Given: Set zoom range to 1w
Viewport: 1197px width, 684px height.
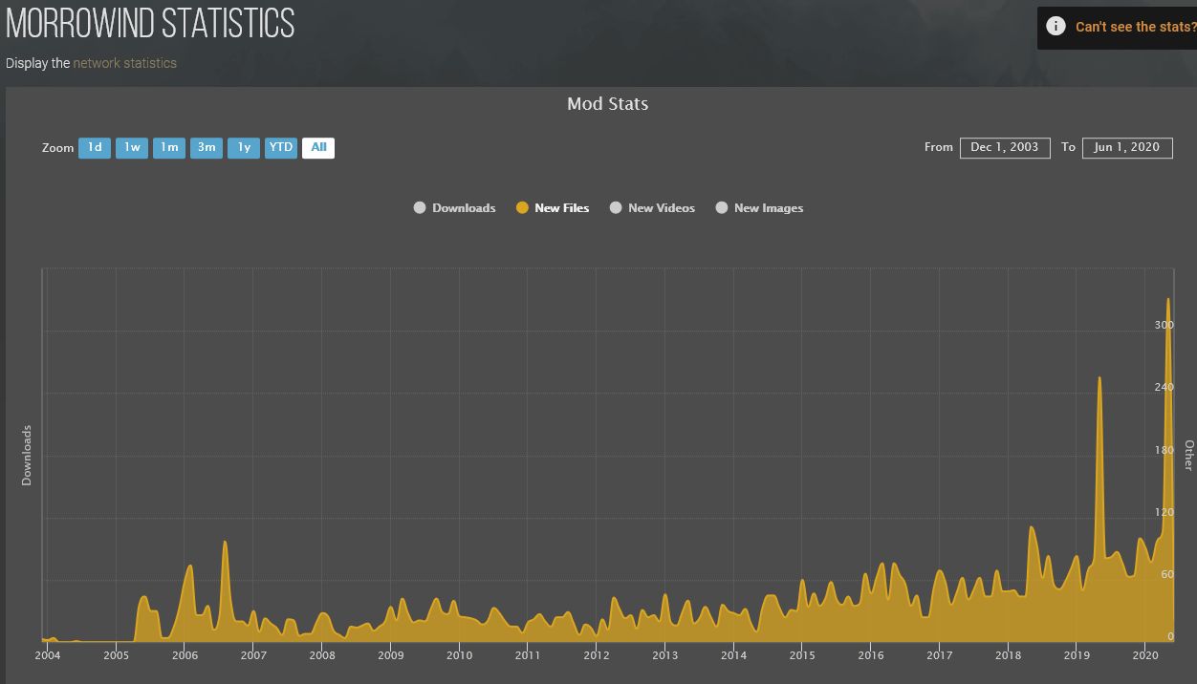Looking at the screenshot, I should [132, 147].
